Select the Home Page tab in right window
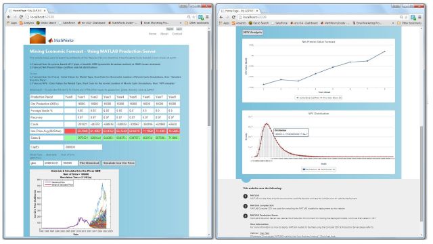The image size is (433, 244). pyautogui.click(x=240, y=11)
